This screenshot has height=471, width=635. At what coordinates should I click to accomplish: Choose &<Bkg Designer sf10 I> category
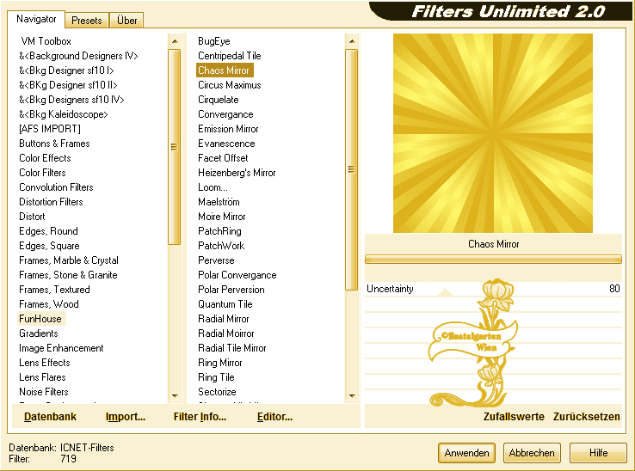pyautogui.click(x=66, y=70)
